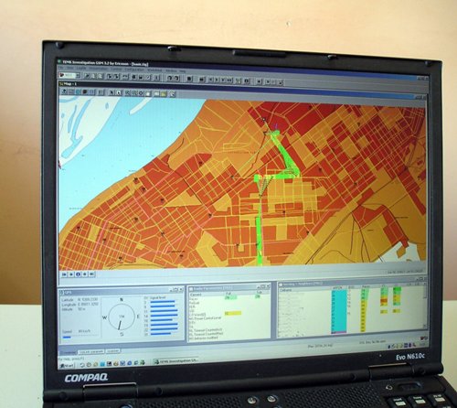Click the compass dial in GPS window
The width and height of the screenshot is (457, 408).
[122, 317]
